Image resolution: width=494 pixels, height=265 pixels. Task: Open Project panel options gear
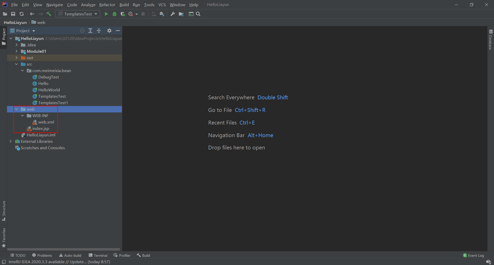tap(109, 31)
